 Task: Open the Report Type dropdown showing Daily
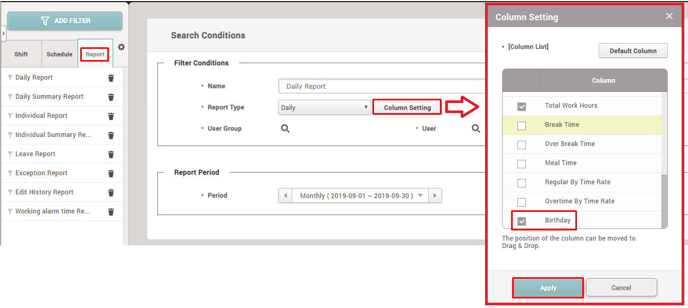tap(324, 107)
